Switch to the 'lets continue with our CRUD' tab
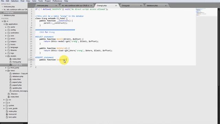 (76, 6)
